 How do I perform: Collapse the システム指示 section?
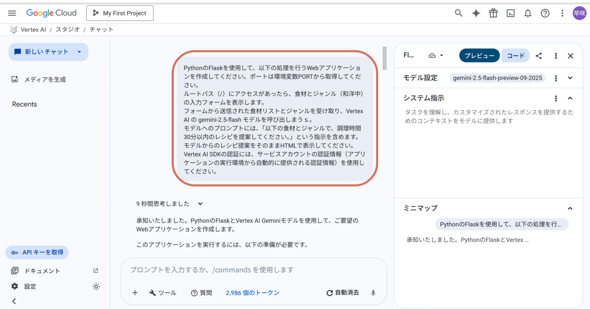(x=570, y=98)
